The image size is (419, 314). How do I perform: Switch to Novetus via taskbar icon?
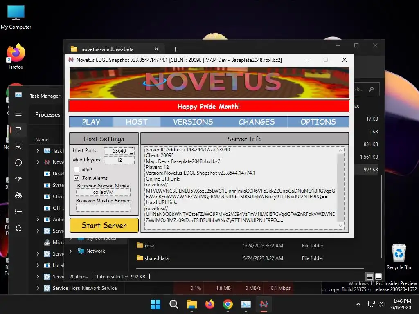pyautogui.click(x=264, y=304)
